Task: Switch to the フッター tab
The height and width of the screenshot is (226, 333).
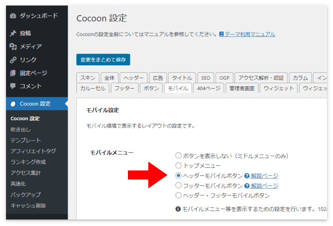Action: (124, 88)
